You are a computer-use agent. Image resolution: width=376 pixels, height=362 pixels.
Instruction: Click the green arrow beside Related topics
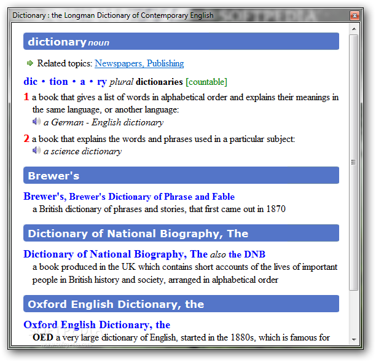point(30,63)
